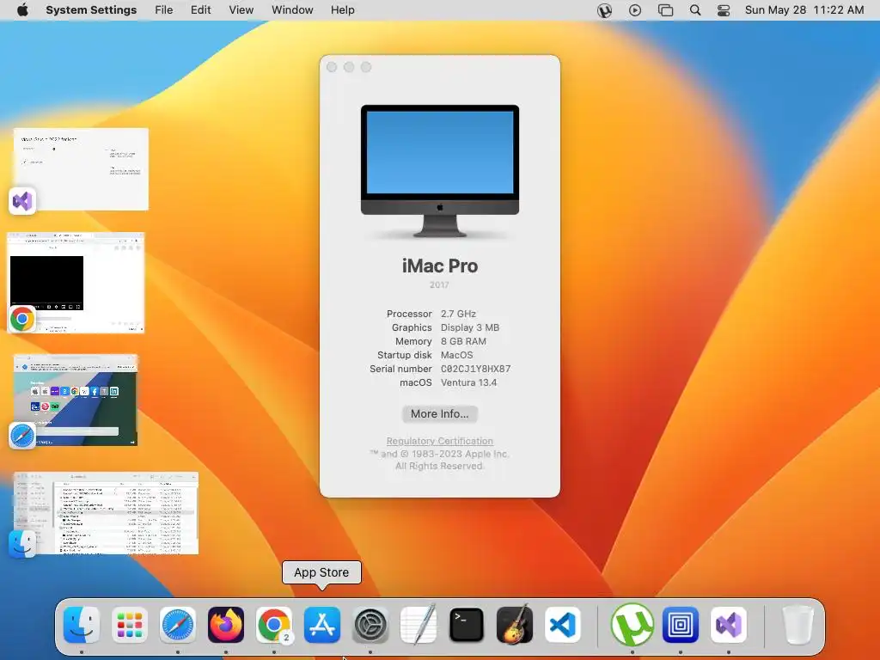Open the View menu
Viewport: 880px width, 660px height.
(241, 10)
